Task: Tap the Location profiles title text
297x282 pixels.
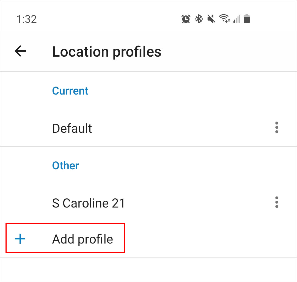Action: click(x=107, y=51)
